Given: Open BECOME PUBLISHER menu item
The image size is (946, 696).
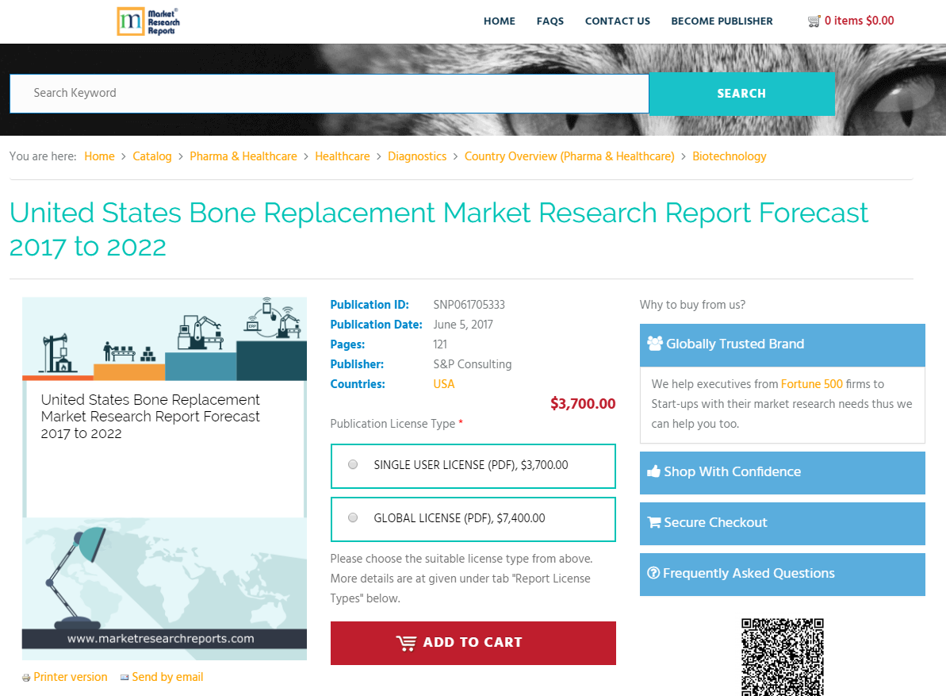Looking at the screenshot, I should point(722,21).
